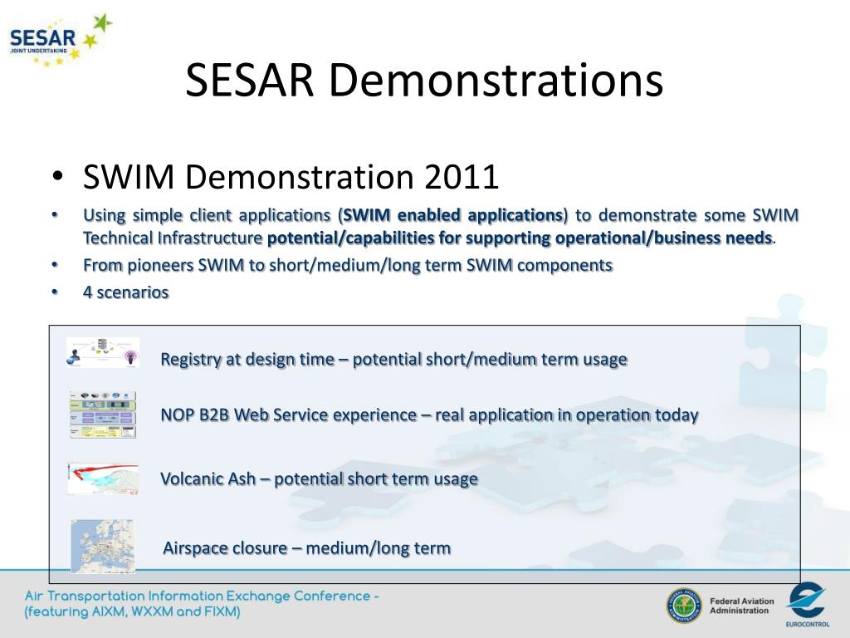Click the 'SWIM enabled applications' bold text
Image resolution: width=850 pixels, height=638 pixels.
452,215
